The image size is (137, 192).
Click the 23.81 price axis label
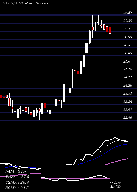coord(127,94)
